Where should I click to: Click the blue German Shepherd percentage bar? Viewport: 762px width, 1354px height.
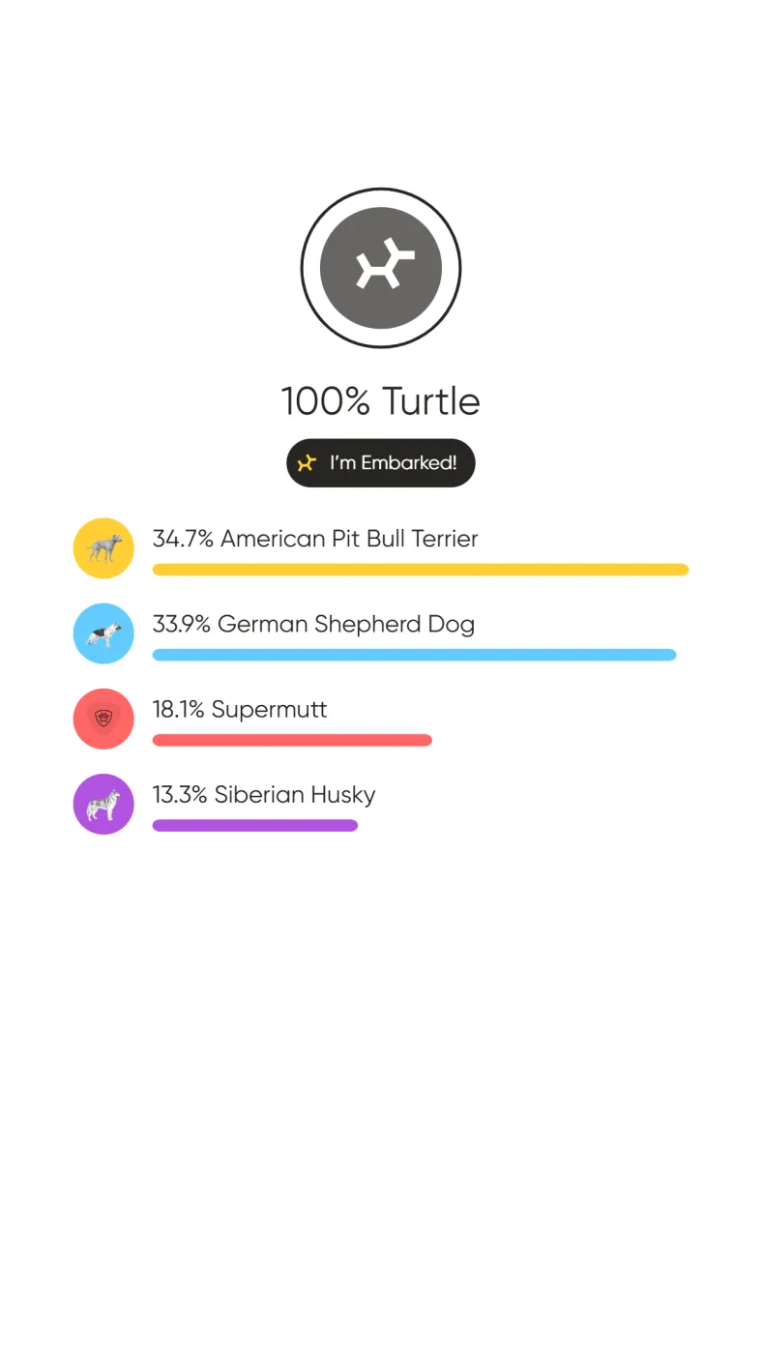coord(414,655)
